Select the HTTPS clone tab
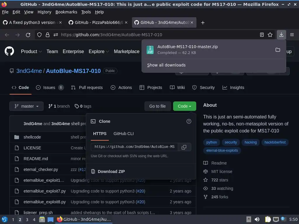299x224 pixels. click(x=100, y=134)
